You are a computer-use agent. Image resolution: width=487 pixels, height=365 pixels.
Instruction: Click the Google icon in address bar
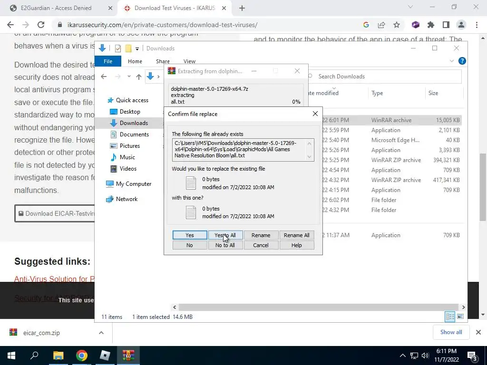[366, 25]
